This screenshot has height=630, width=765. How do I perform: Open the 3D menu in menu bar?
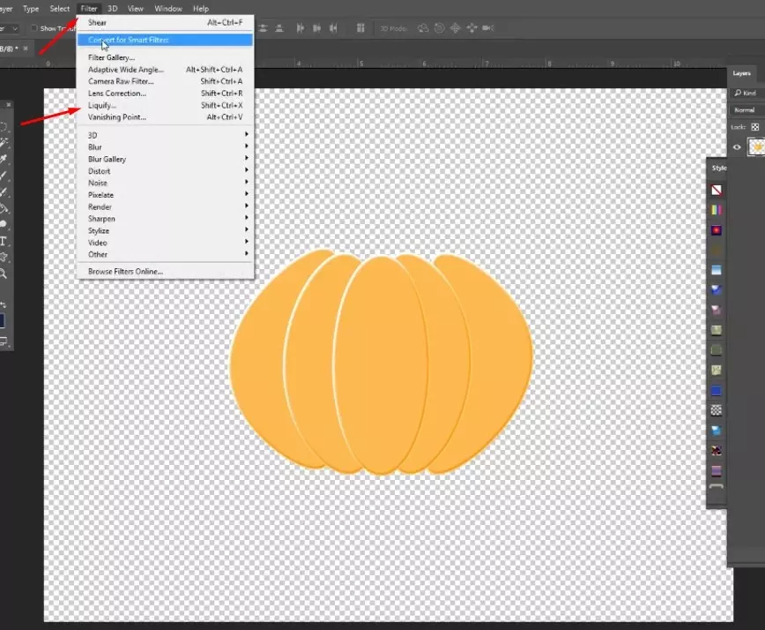(x=113, y=9)
